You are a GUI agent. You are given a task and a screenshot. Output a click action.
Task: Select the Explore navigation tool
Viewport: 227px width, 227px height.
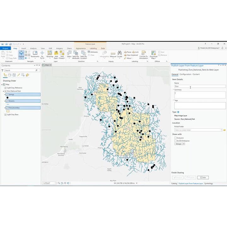pos(21,55)
